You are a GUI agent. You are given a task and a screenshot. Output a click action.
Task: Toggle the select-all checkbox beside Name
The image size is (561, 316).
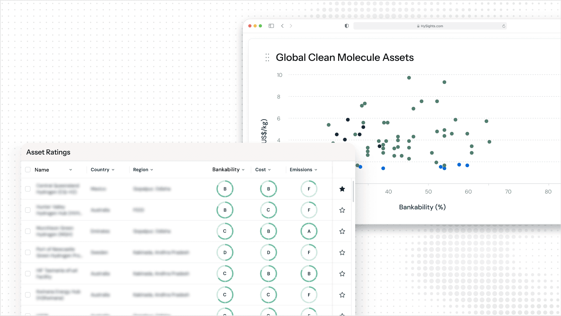point(28,170)
